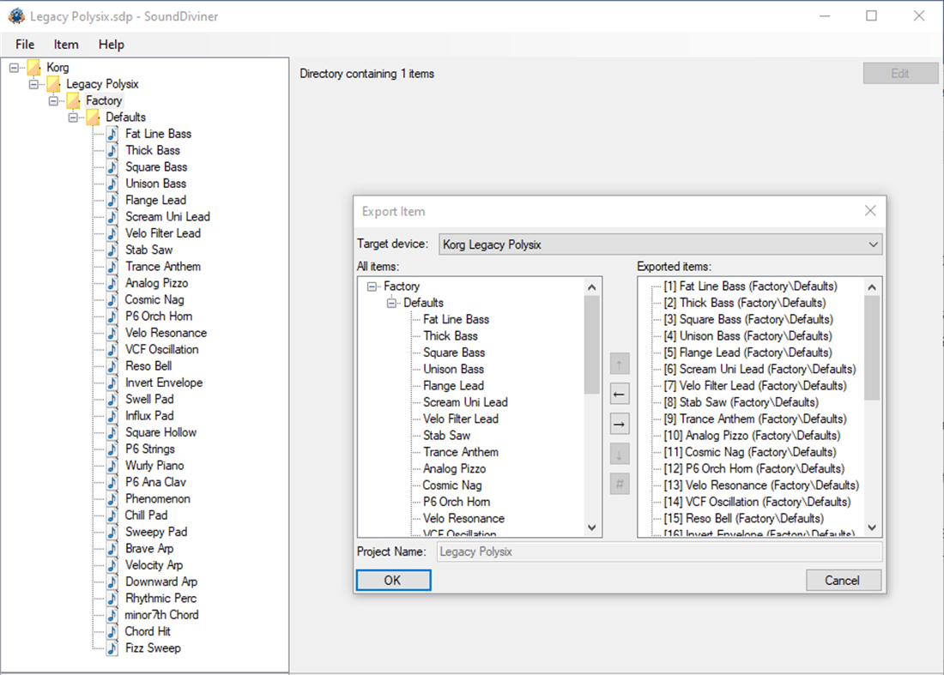This screenshot has height=675, width=944.
Task: Click the left arrow to remove exported item
Action: [619, 394]
